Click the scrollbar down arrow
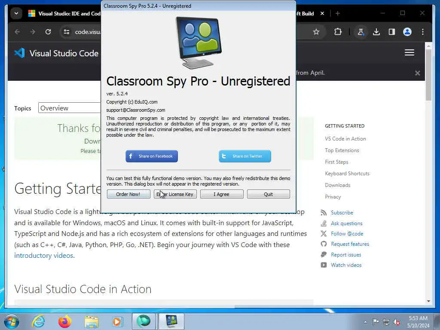440x330 pixels. point(428,301)
